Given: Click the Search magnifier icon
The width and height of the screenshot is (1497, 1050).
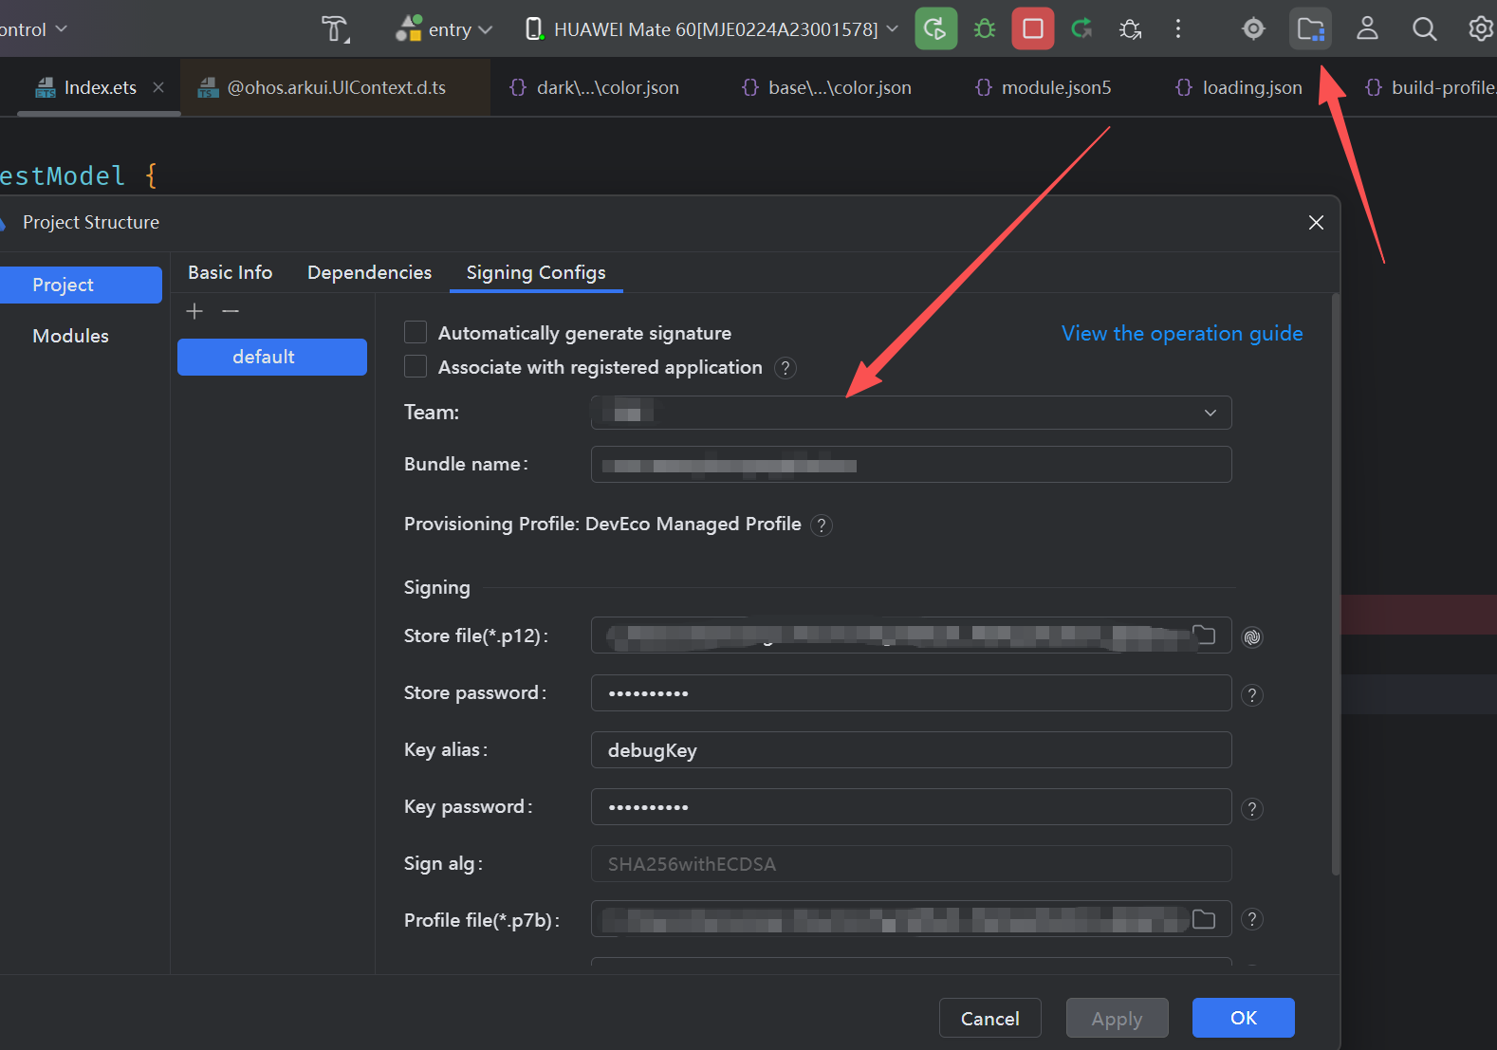Looking at the screenshot, I should [1424, 28].
